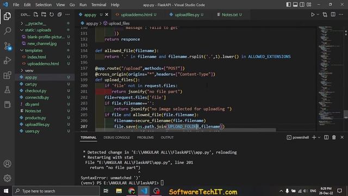Image resolution: width=348 pixels, height=196 pixels.
Task: Open connectdb.py in file explorer
Action: click(37, 97)
